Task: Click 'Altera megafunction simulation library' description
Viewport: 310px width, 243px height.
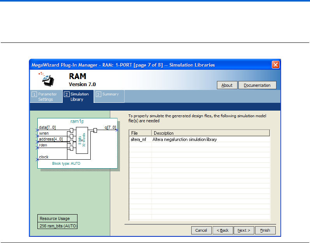Action: (x=185, y=139)
